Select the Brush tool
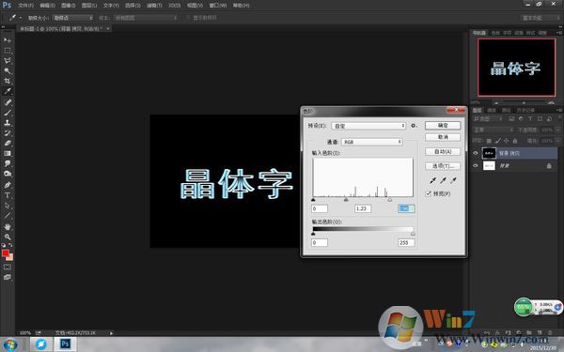 pos(8,113)
